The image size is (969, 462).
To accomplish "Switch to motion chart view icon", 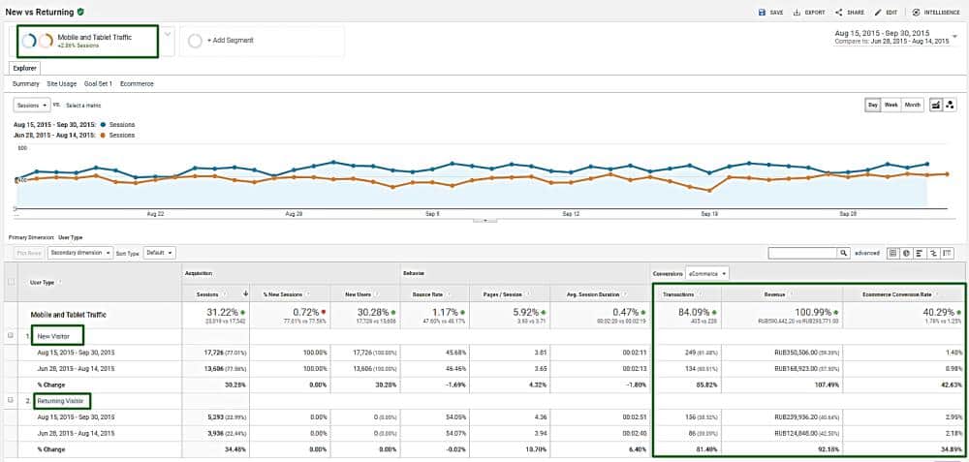I will click(951, 105).
